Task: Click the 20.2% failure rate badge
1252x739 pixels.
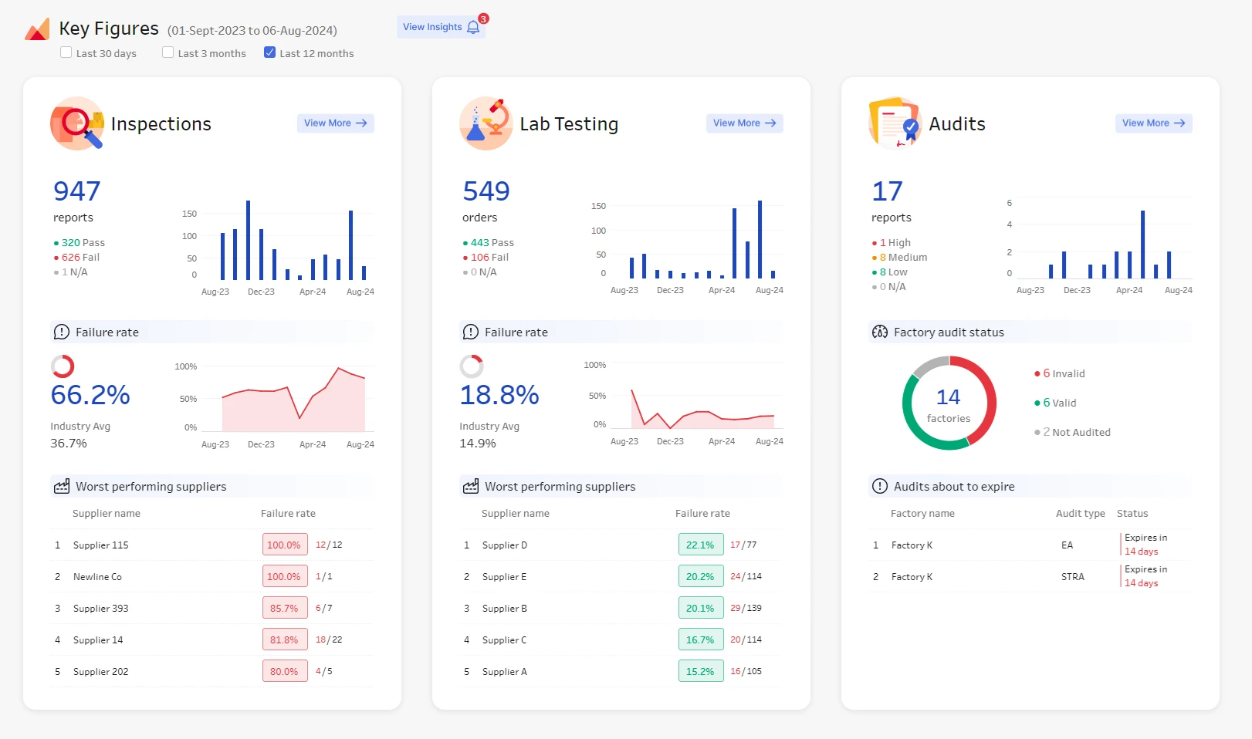Action: tap(701, 577)
